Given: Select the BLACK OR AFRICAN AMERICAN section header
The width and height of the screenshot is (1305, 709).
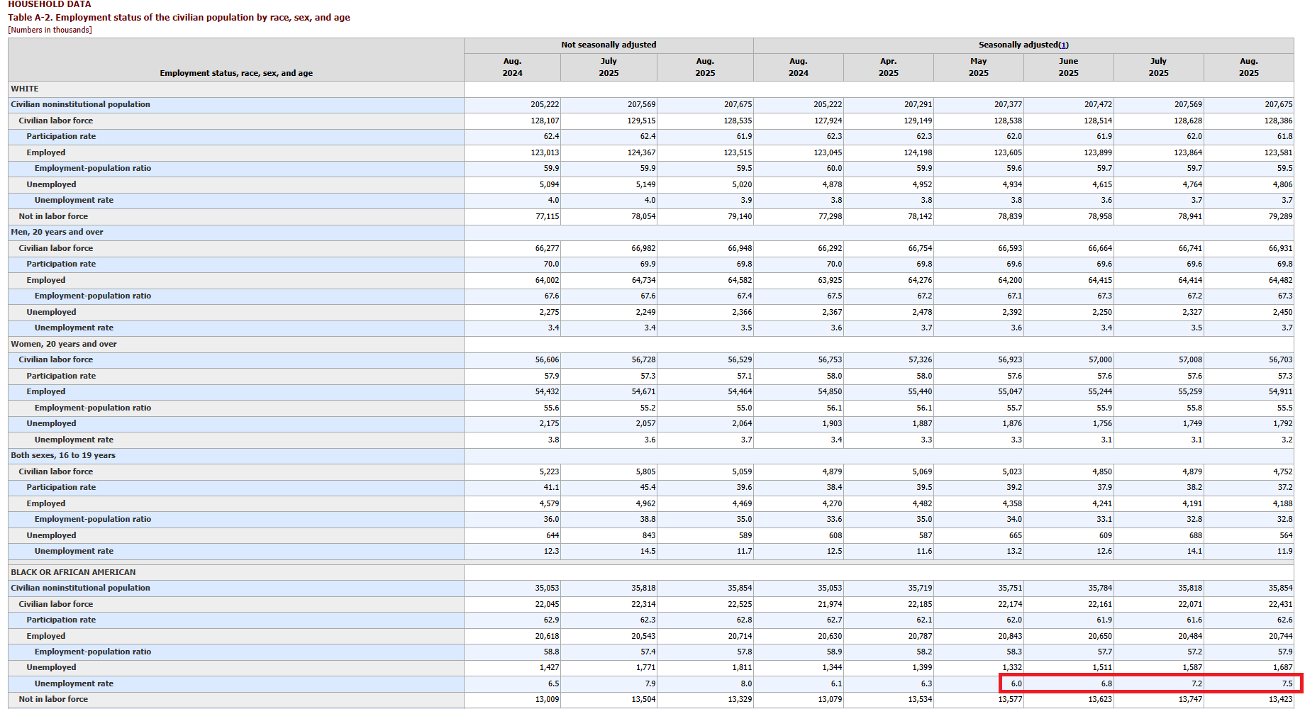Looking at the screenshot, I should 73,572.
